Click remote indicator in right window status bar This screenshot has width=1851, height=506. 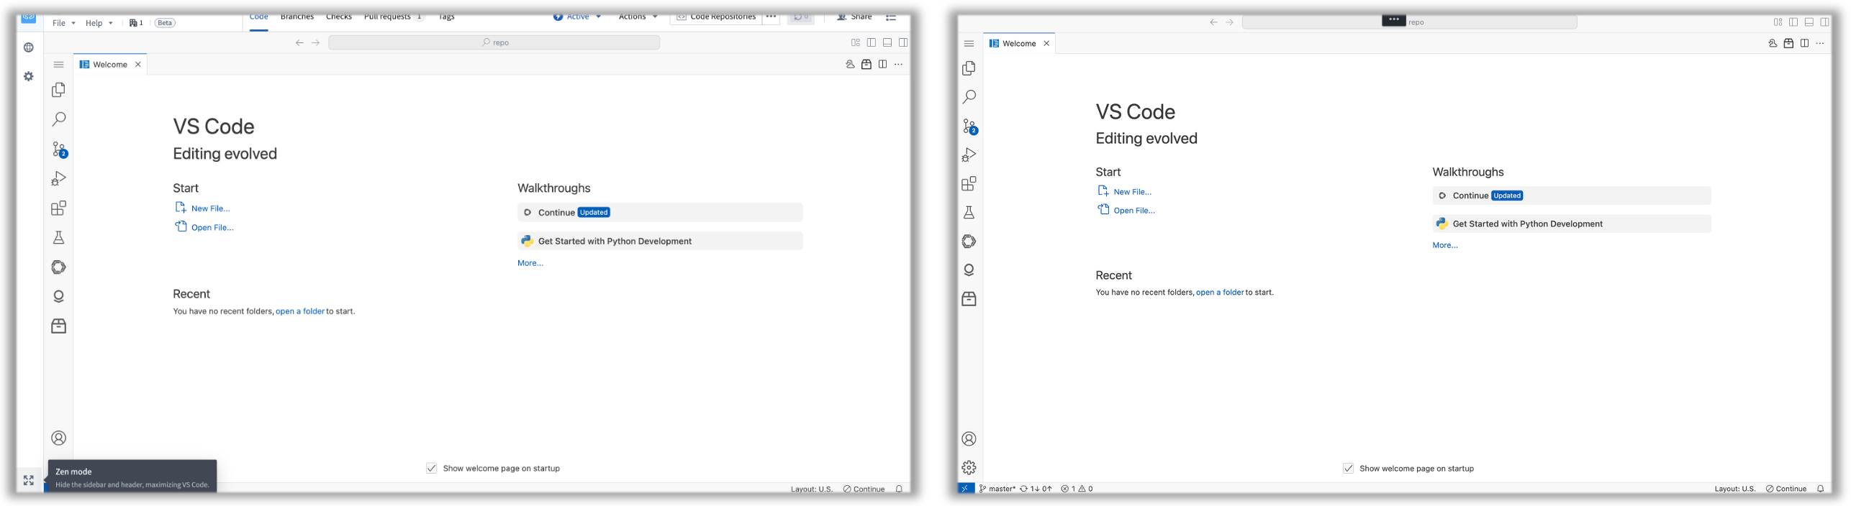[x=966, y=488]
